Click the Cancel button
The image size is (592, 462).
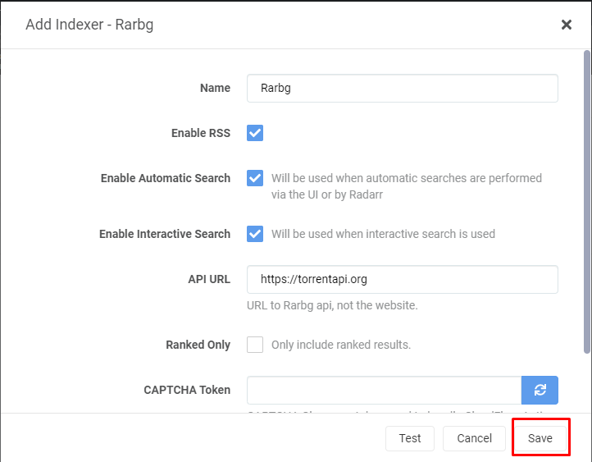tap(474, 438)
